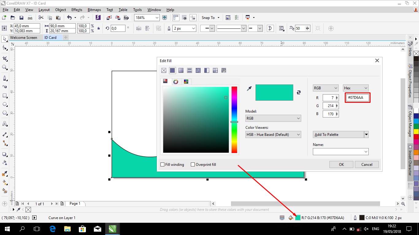Open the Color Viewers dropdown
Image resolution: width=419 pixels, height=235 pixels.
click(273, 134)
